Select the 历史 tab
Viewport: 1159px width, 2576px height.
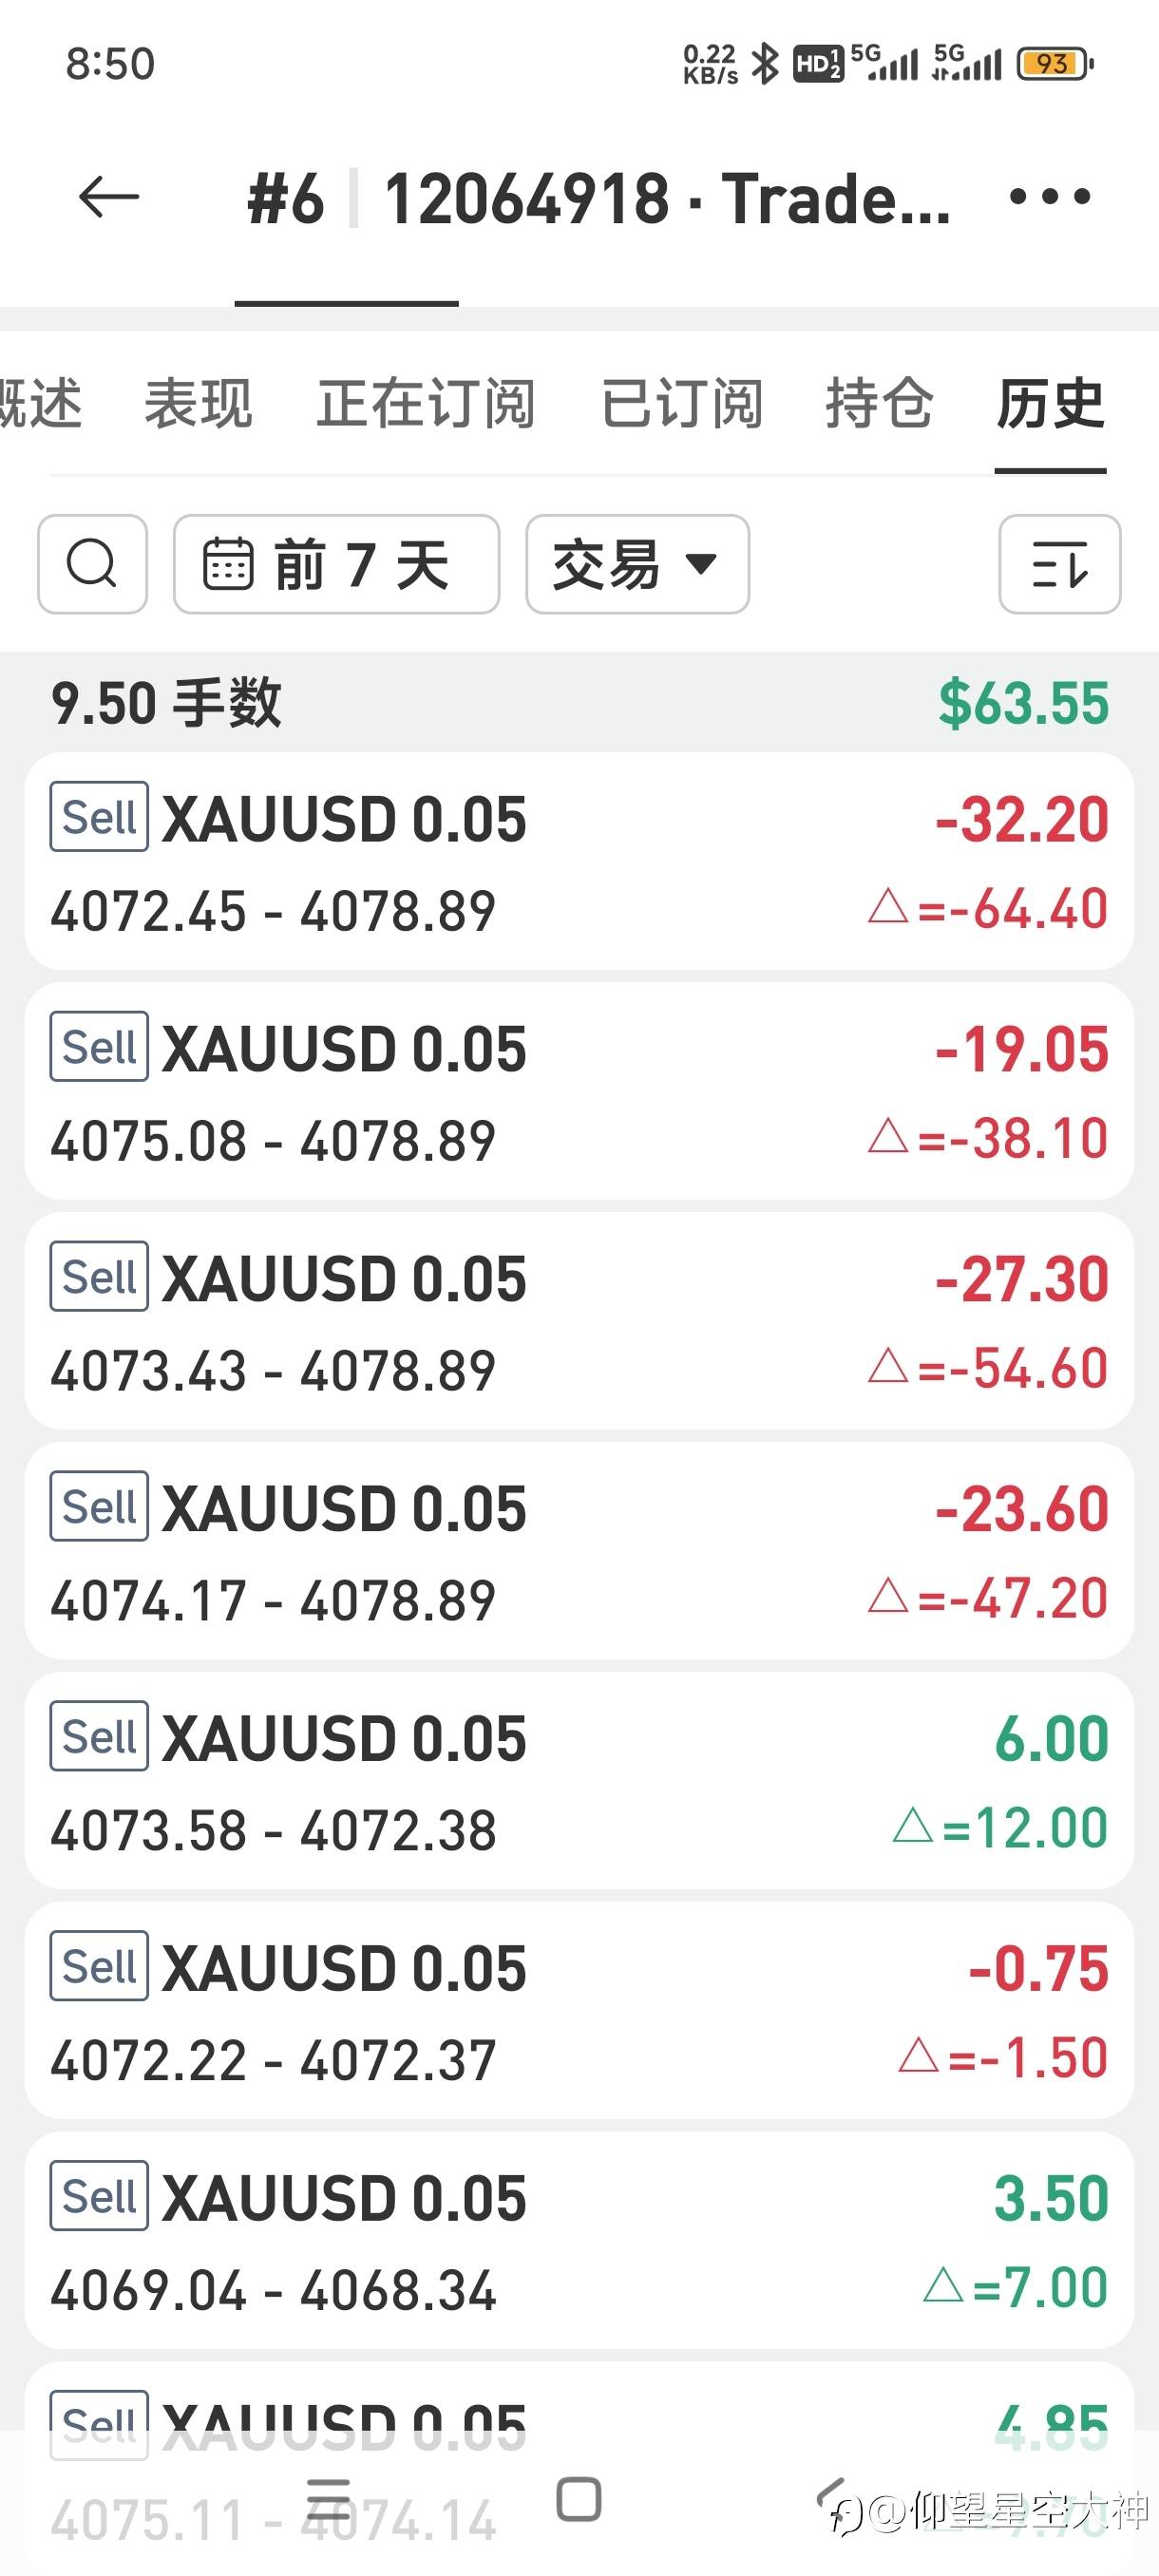pos(1050,404)
